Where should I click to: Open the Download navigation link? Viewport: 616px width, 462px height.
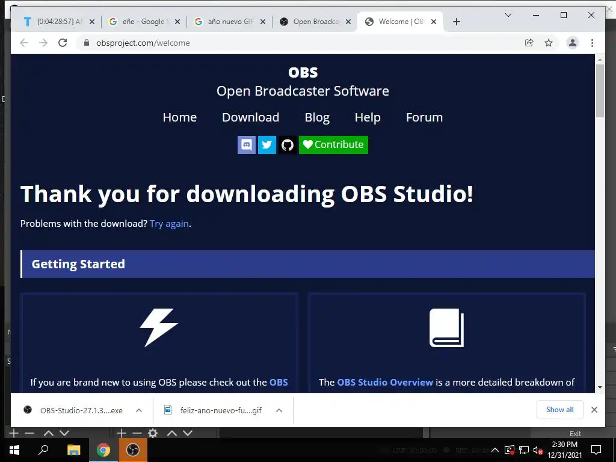251,117
